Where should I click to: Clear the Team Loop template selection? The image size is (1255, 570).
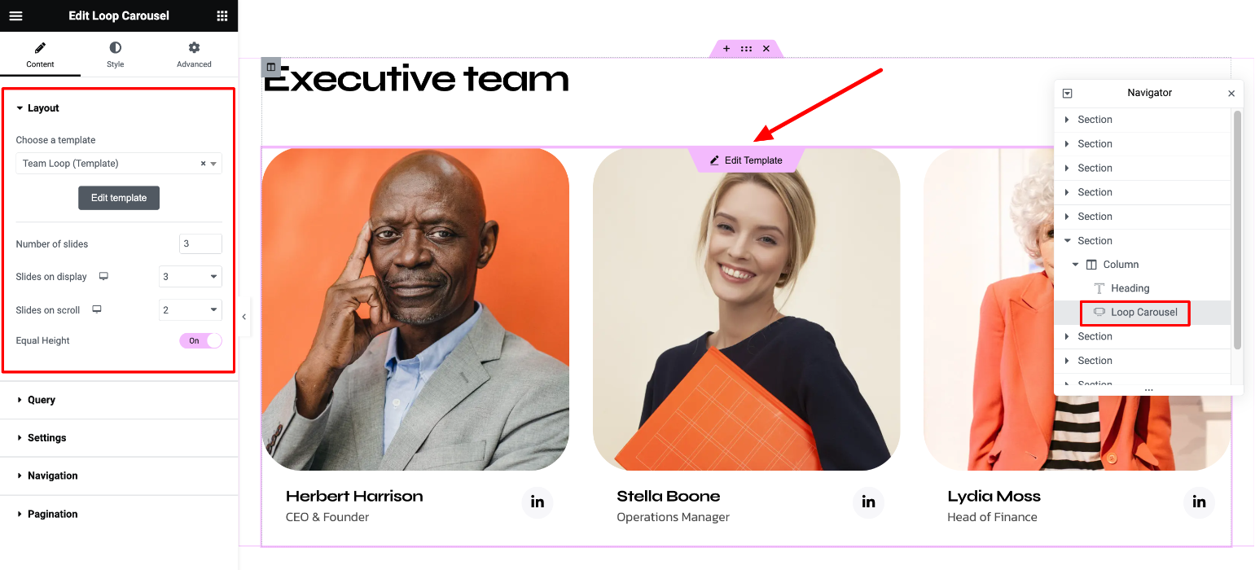[x=204, y=164]
